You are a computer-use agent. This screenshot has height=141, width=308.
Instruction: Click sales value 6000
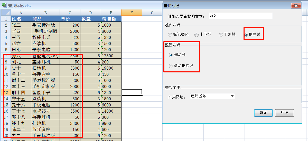(111, 105)
